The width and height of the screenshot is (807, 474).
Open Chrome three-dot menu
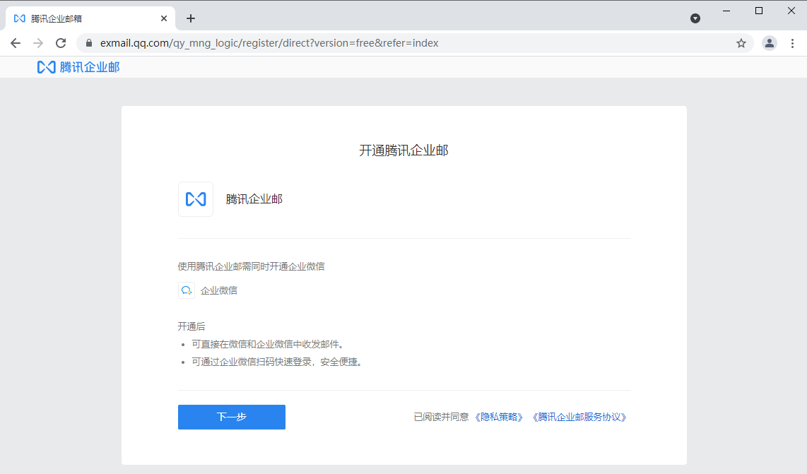click(x=793, y=43)
